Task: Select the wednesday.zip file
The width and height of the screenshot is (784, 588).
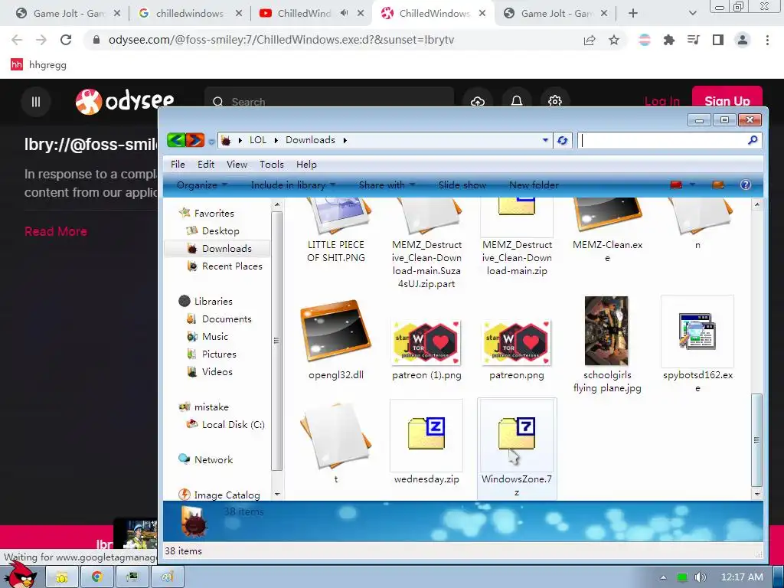Action: pos(426,443)
